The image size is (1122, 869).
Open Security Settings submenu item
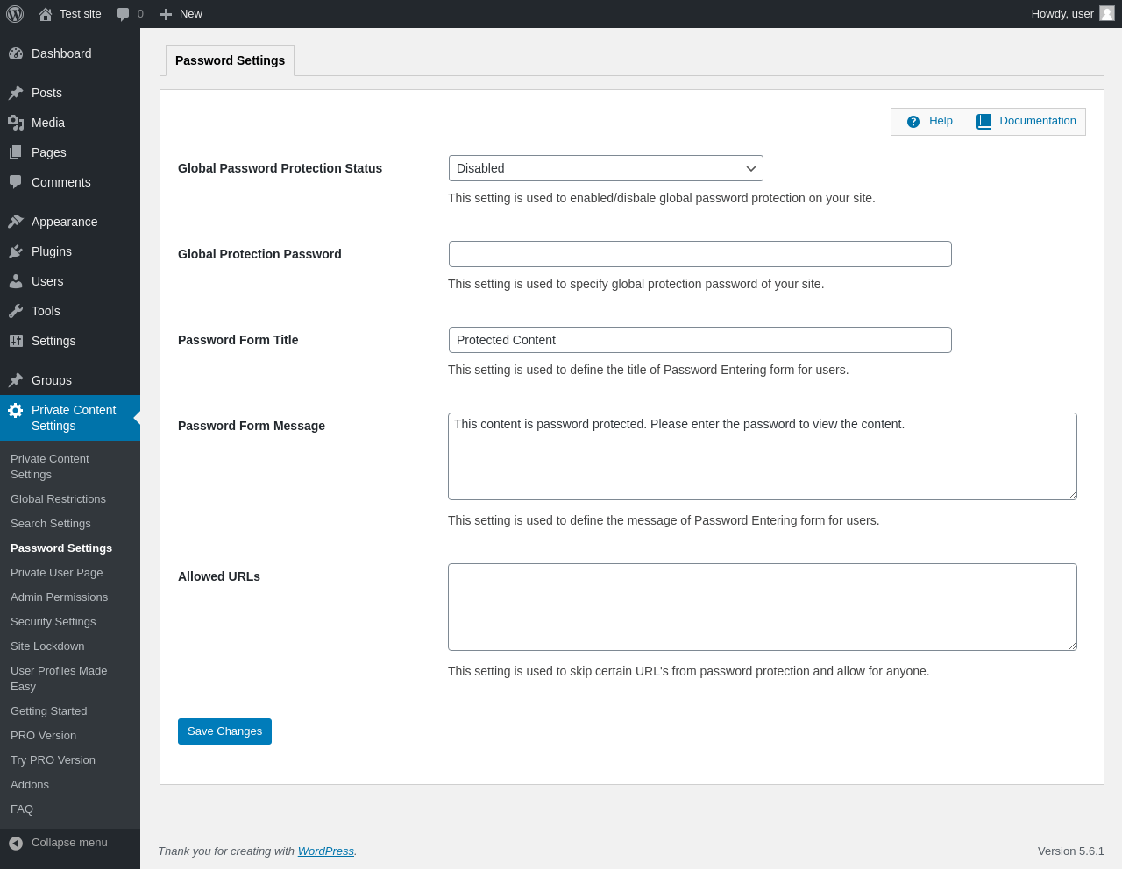click(53, 622)
